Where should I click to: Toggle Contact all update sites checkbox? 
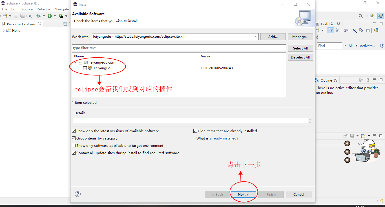click(74, 153)
